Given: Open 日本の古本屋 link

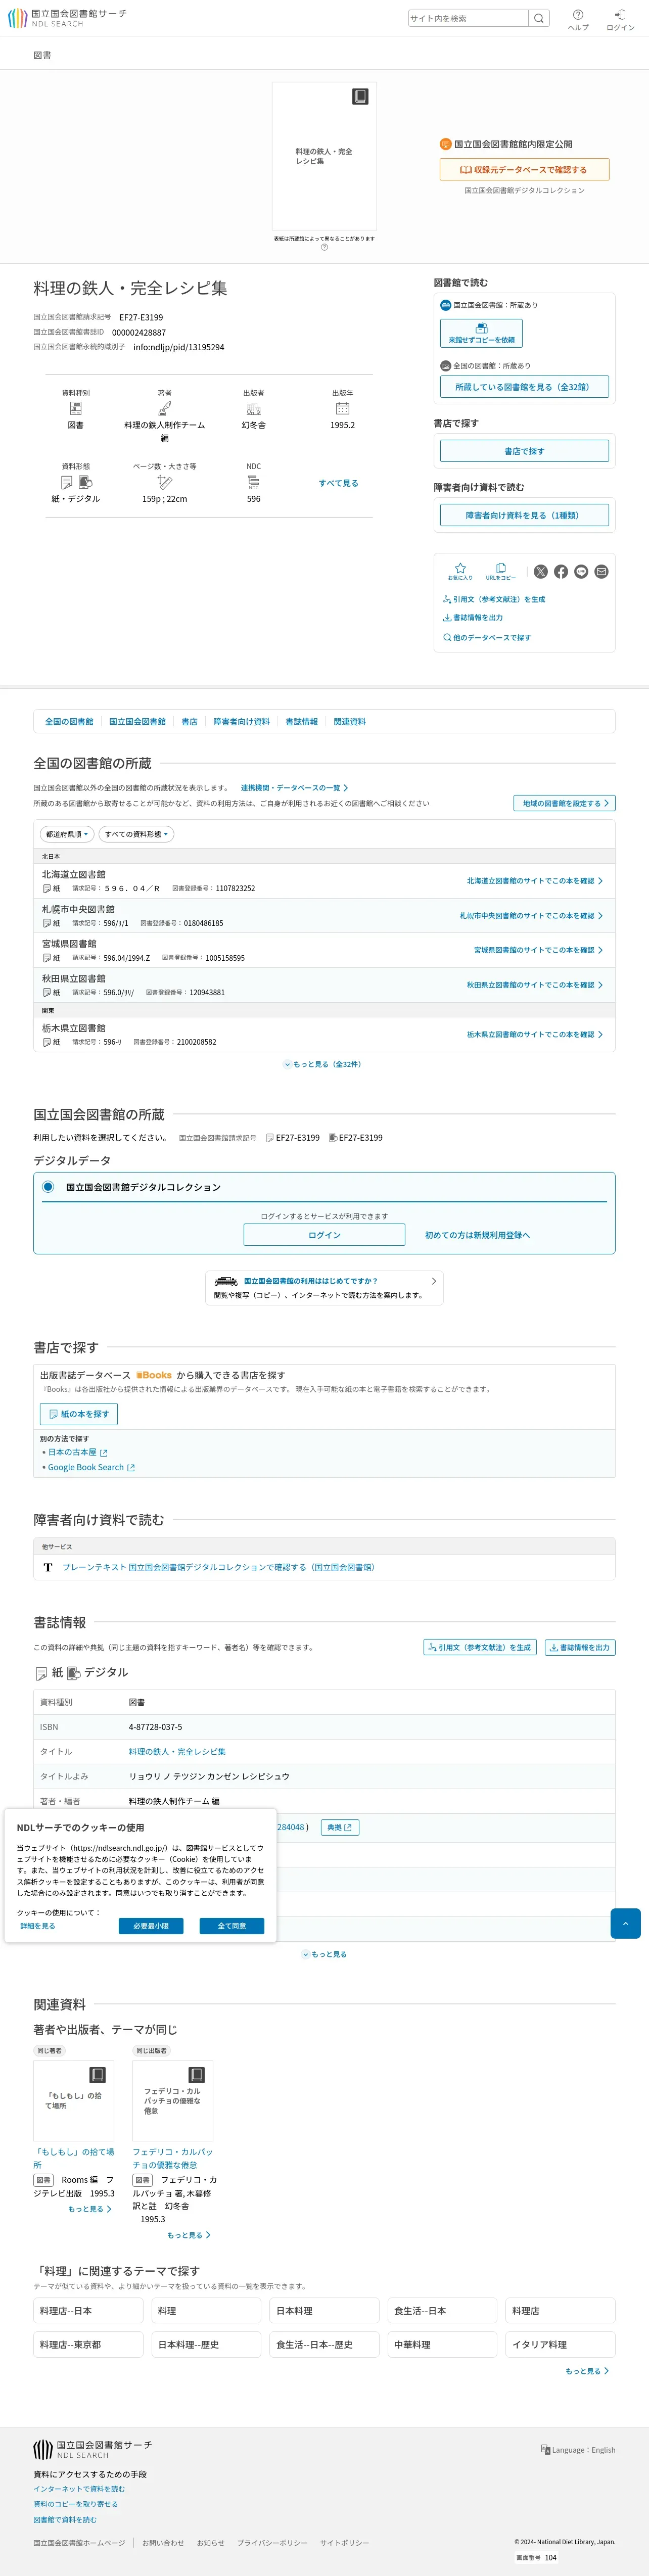Looking at the screenshot, I should click(x=77, y=1452).
